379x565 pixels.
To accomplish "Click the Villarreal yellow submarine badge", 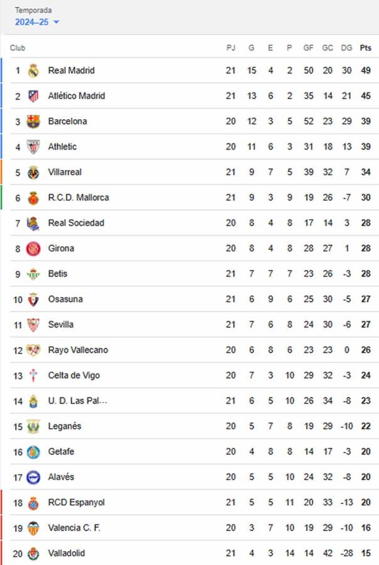I will pos(33,172).
